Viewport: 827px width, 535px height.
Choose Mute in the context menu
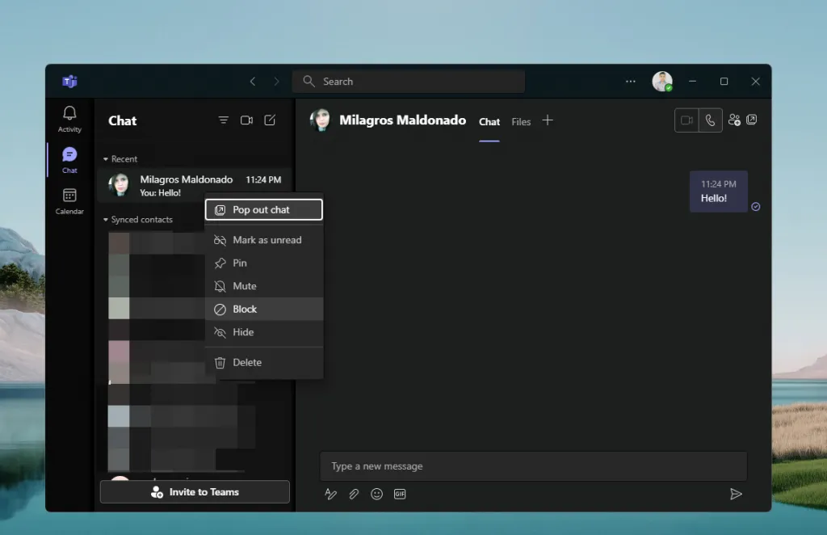coord(245,286)
